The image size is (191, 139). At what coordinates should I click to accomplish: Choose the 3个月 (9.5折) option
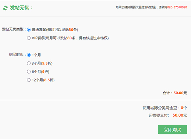[29, 63]
